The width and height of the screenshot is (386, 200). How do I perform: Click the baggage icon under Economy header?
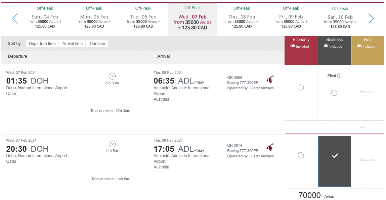293,46
